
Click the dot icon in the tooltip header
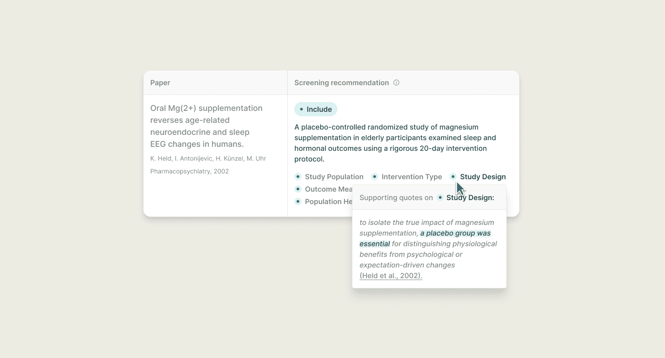(x=439, y=197)
